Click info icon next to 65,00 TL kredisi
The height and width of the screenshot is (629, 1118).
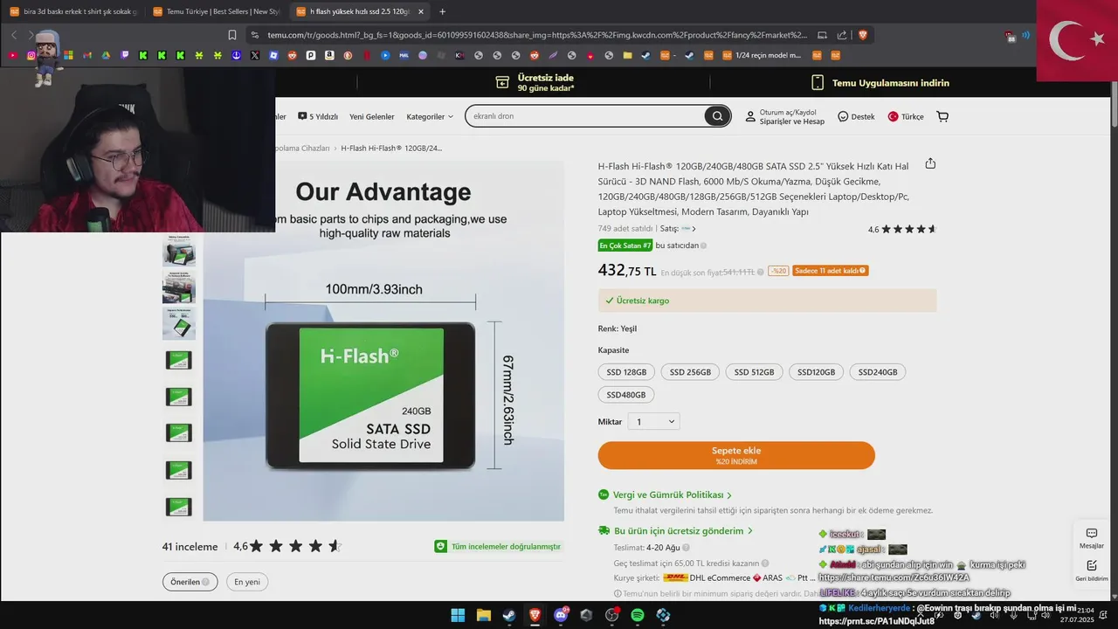pyautogui.click(x=765, y=563)
